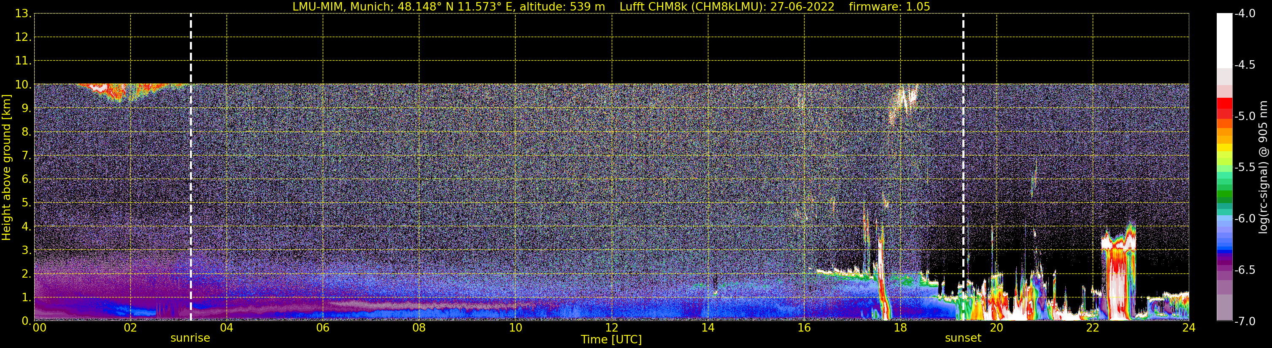This screenshot has height=348, width=1272.
Task: Click height axis tick label '6.'
Action: 26,179
